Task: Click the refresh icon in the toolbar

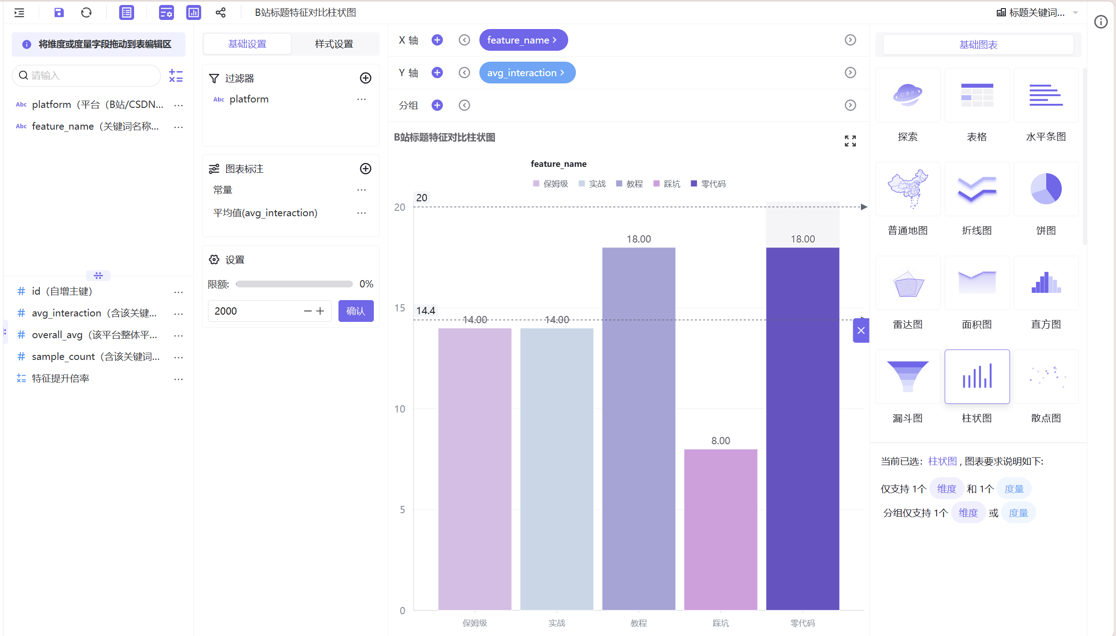Action: click(86, 13)
